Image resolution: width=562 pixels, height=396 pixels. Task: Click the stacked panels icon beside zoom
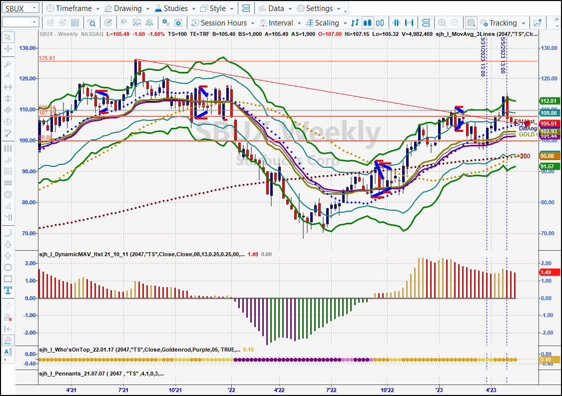(x=426, y=23)
